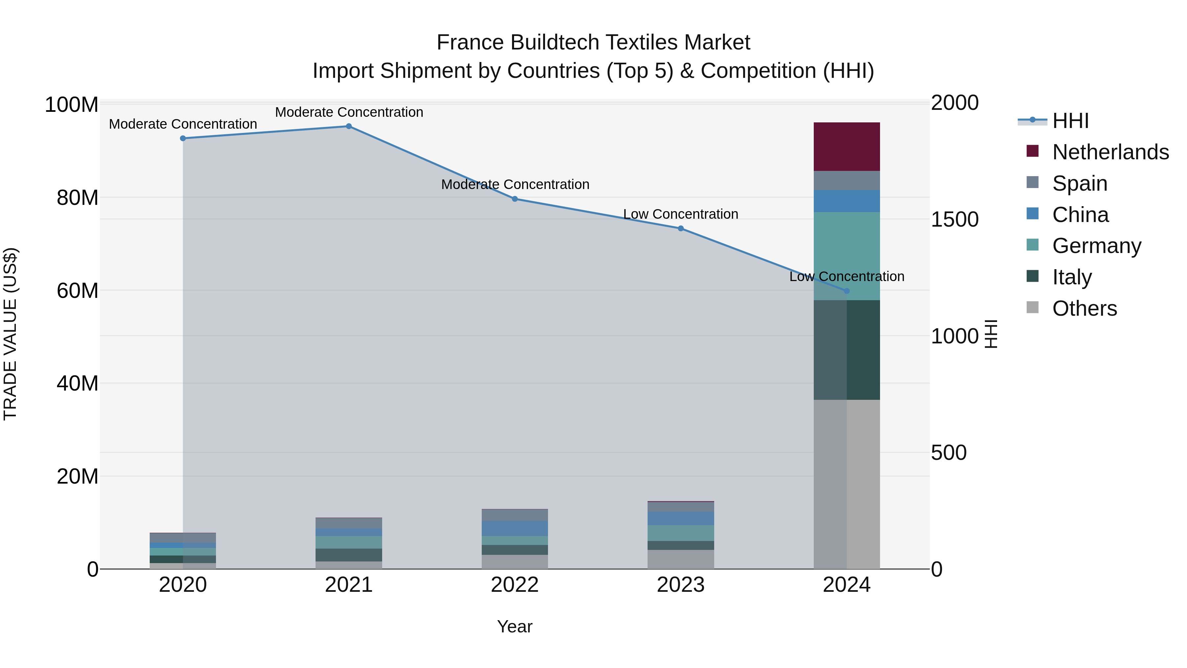
Task: Toggle the Germany legend entry
Action: [x=1084, y=245]
